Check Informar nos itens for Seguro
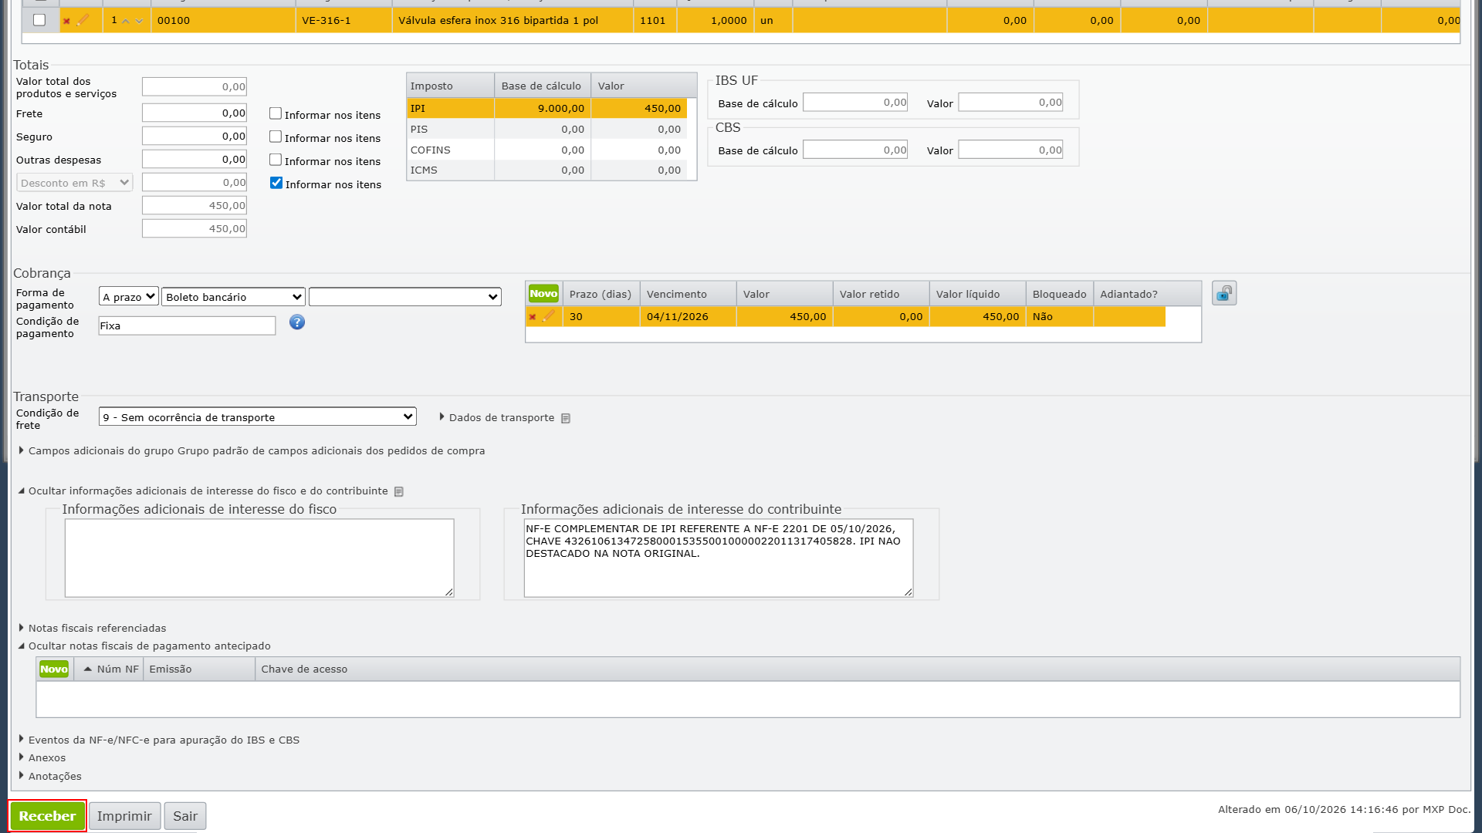This screenshot has width=1482, height=833. (276, 137)
